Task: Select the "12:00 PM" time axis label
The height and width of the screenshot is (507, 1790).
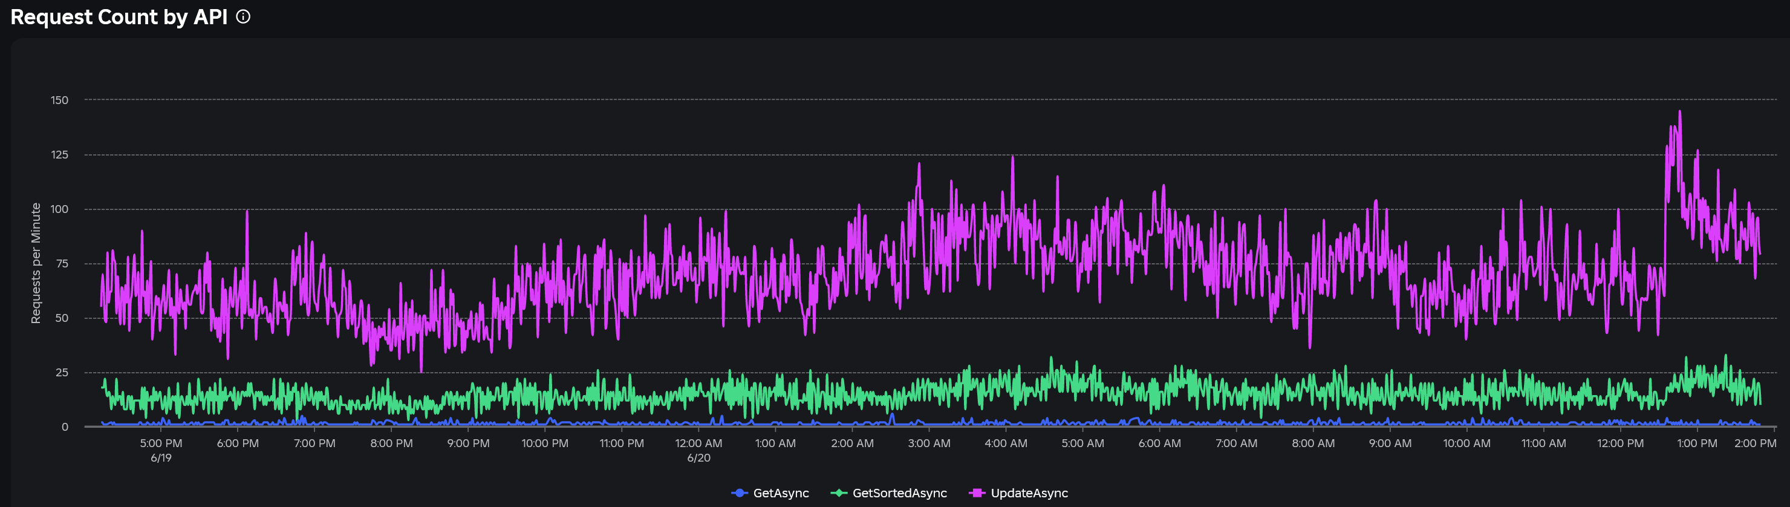Action: pos(1621,443)
